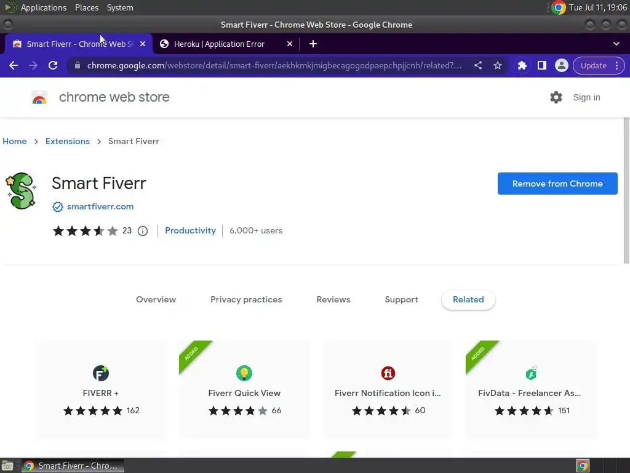630x473 pixels.
Task: Click the Chrome Web Store rainbow logo
Action: [39, 97]
